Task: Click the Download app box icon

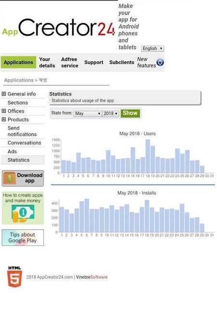Action: coord(9,178)
